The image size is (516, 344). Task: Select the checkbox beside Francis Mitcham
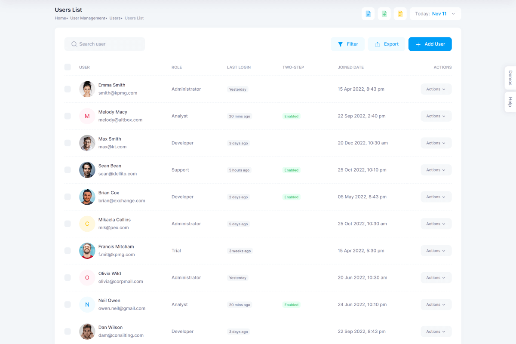[x=68, y=251]
